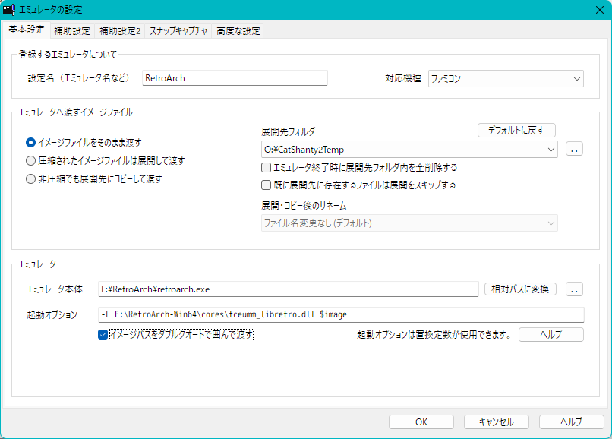Screen dimensions: 612x439
Task: Browse for the emulator executable with the .. button
Action: point(574,289)
